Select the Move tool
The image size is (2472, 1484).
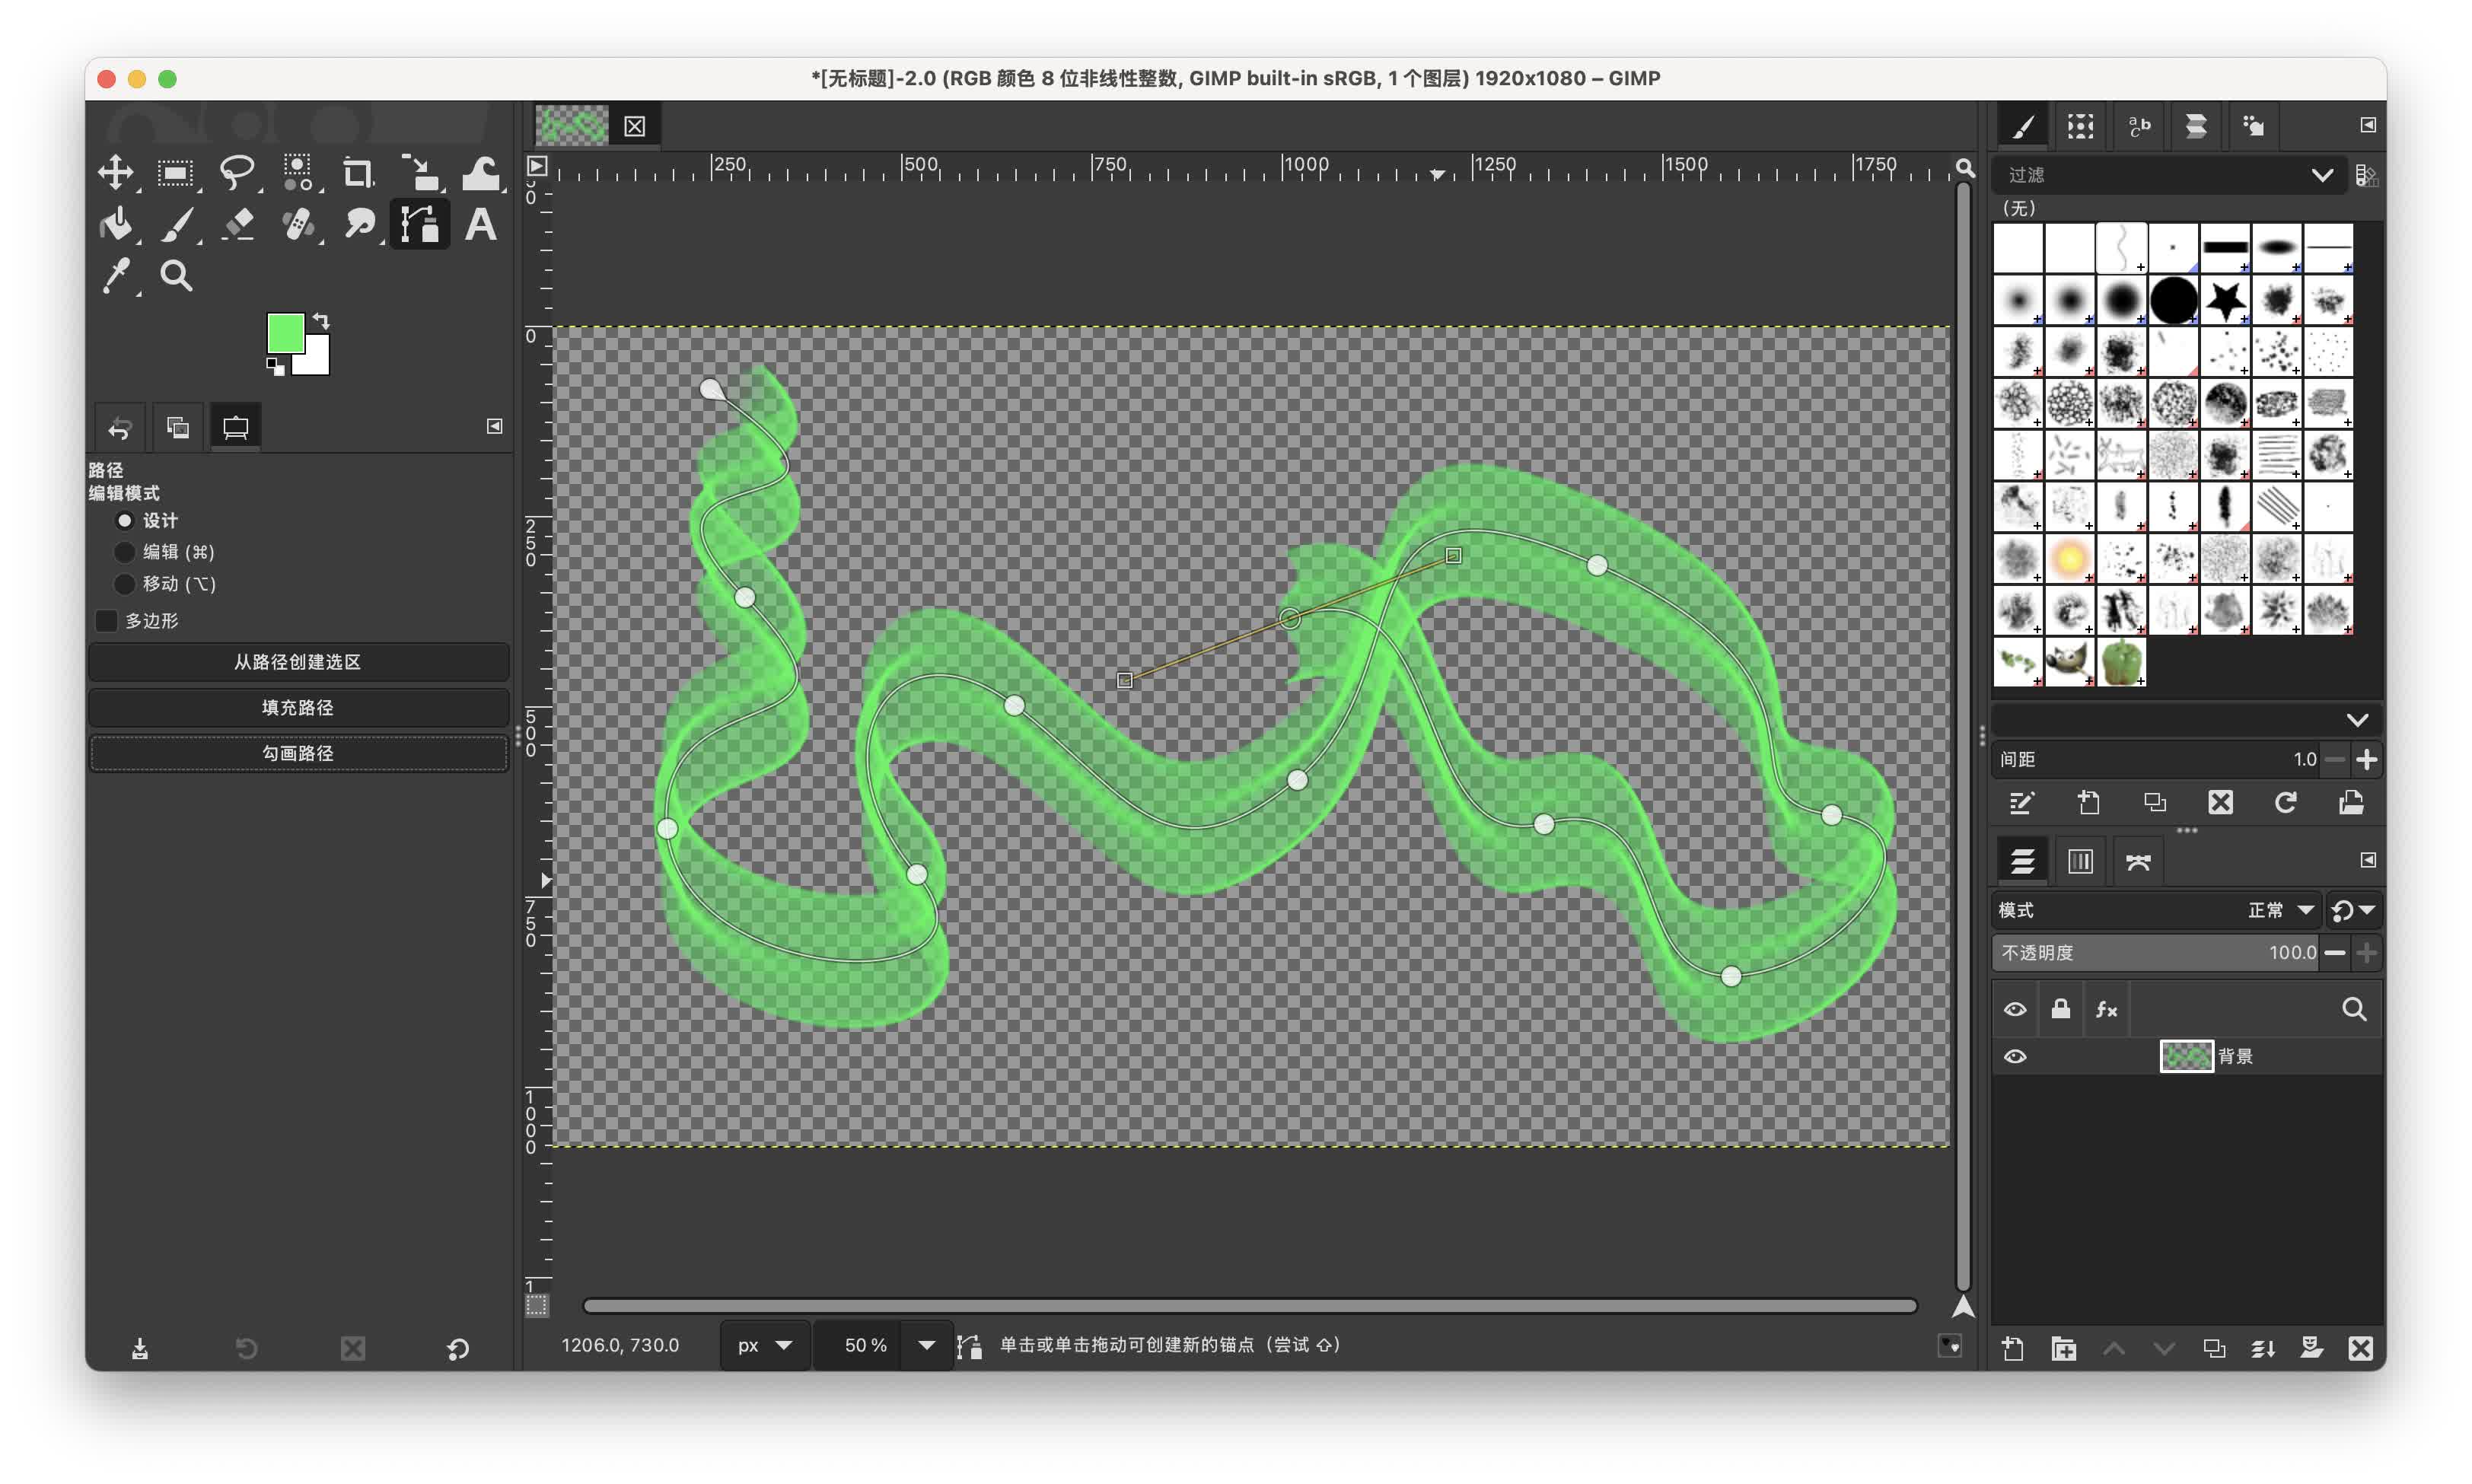116,172
